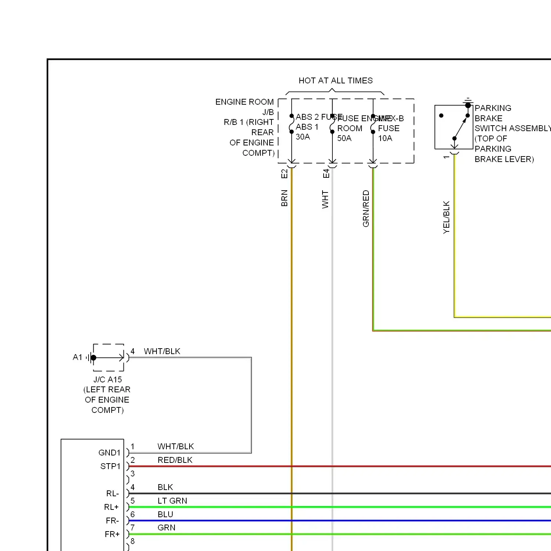Click the J/C A15 dashed connector box
Viewport: 551px width, 551px height.
click(108, 357)
